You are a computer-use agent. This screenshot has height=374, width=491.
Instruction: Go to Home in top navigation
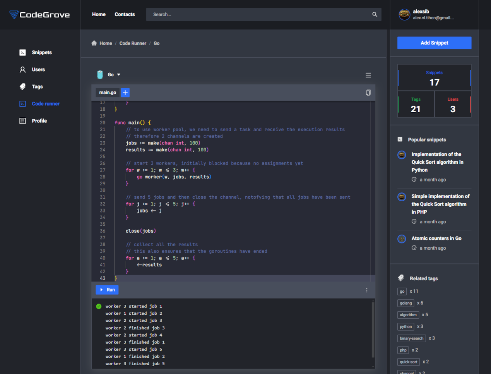click(x=99, y=14)
